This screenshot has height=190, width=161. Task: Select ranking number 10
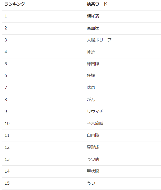(x=7, y=123)
